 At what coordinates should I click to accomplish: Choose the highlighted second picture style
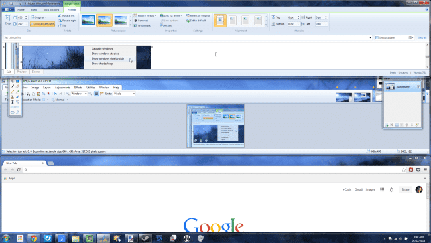click(104, 20)
